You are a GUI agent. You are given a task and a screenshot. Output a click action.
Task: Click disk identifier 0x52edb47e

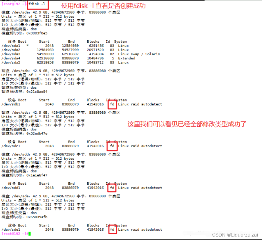(x=37, y=134)
